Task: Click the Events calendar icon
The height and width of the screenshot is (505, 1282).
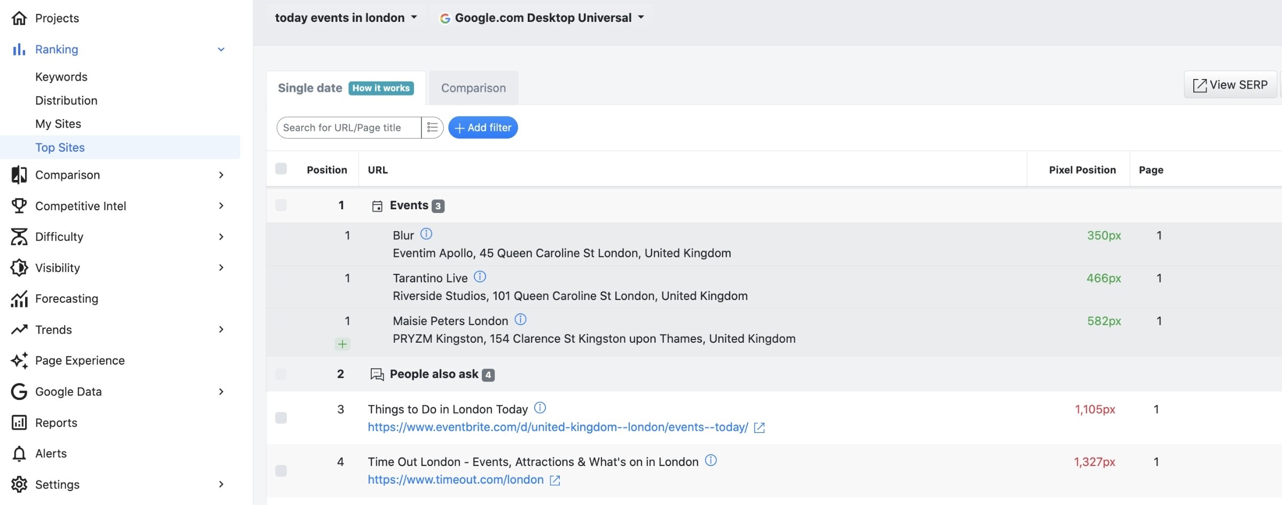Action: (x=377, y=206)
